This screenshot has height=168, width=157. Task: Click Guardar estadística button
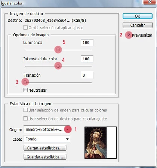[x=45, y=157]
